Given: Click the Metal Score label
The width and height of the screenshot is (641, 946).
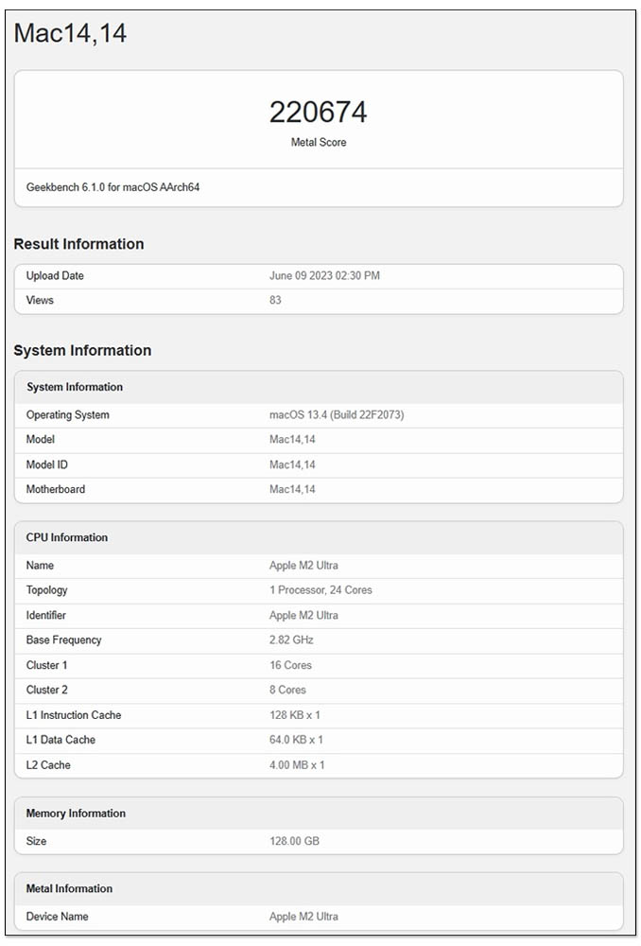Looking at the screenshot, I should [319, 143].
